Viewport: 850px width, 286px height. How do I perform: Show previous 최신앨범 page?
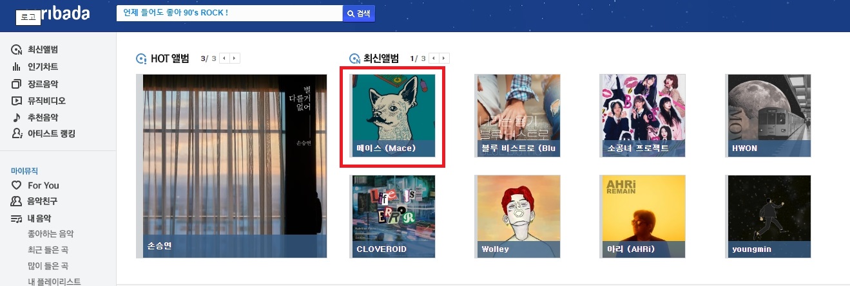pos(434,58)
